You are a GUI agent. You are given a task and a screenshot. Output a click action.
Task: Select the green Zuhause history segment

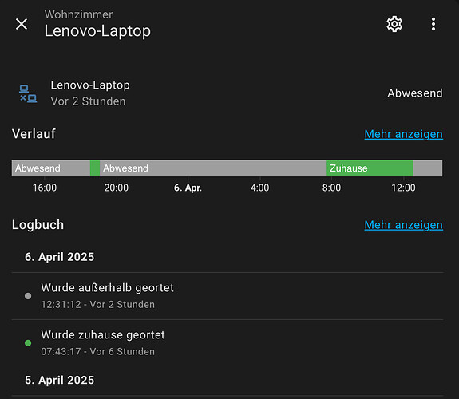pos(370,168)
